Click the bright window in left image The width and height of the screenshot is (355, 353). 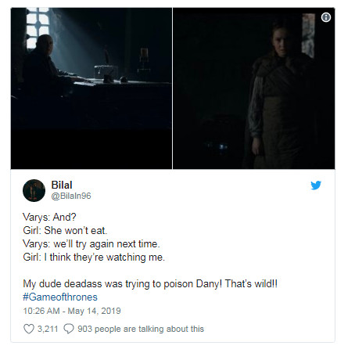38,27
